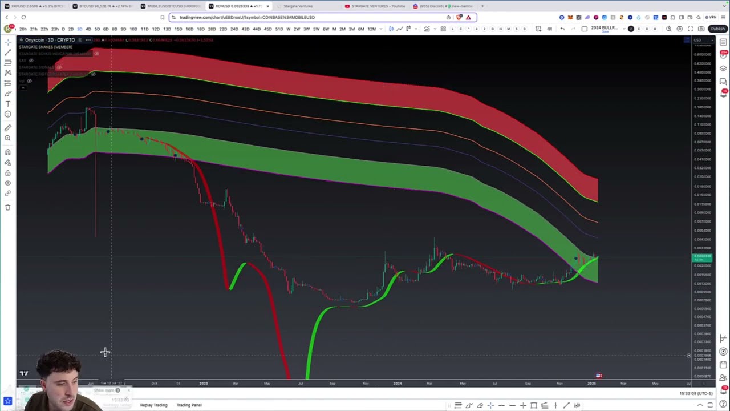The image size is (730, 411).
Task: Select the 12D timeframe interval
Action: click(x=156, y=29)
